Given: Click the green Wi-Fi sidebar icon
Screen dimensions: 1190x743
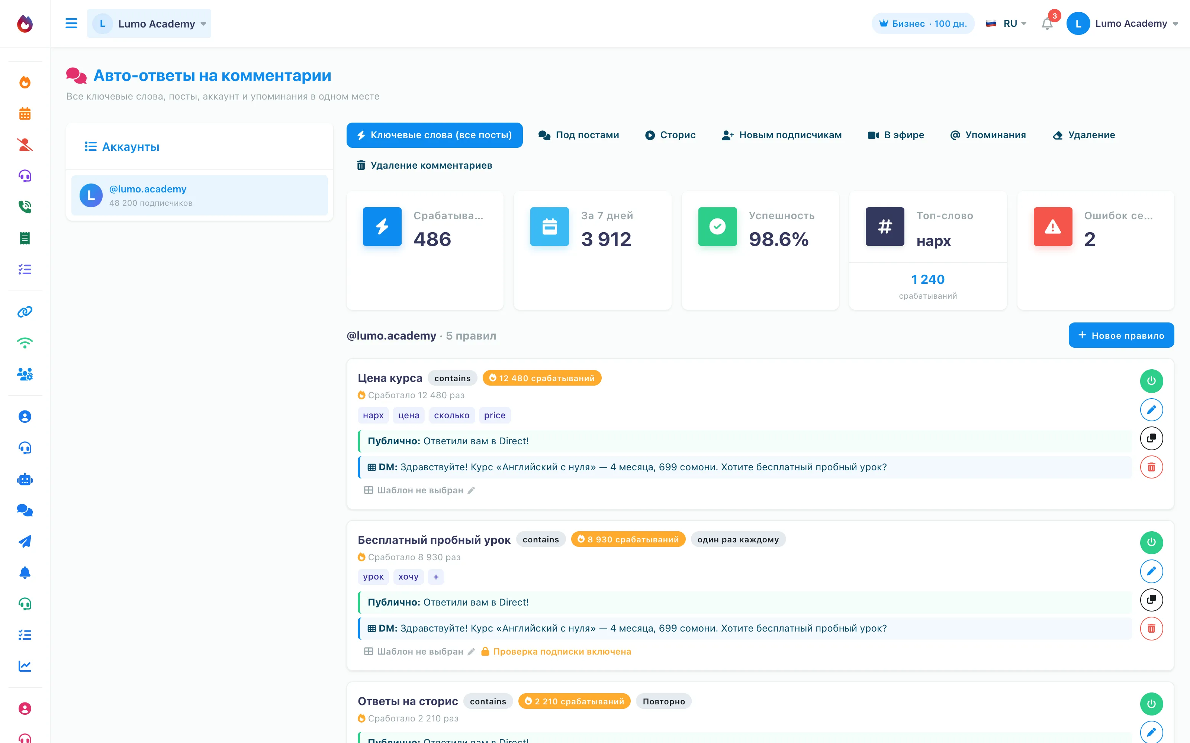Looking at the screenshot, I should pyautogui.click(x=25, y=343).
